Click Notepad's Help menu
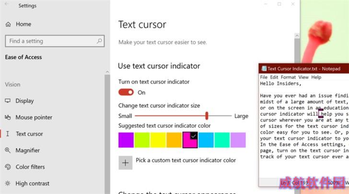Image resolution: width=349 pixels, height=194 pixels. 316,77
